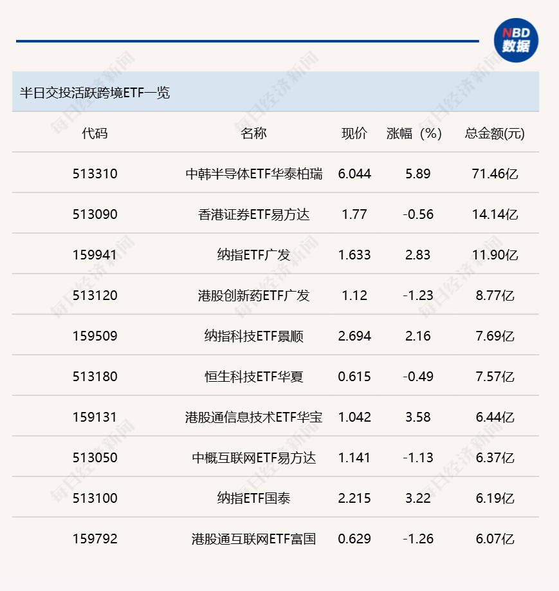Select 中韩半导体ETF华泰柏瑞 name cell
This screenshot has width=559, height=591.
[254, 174]
